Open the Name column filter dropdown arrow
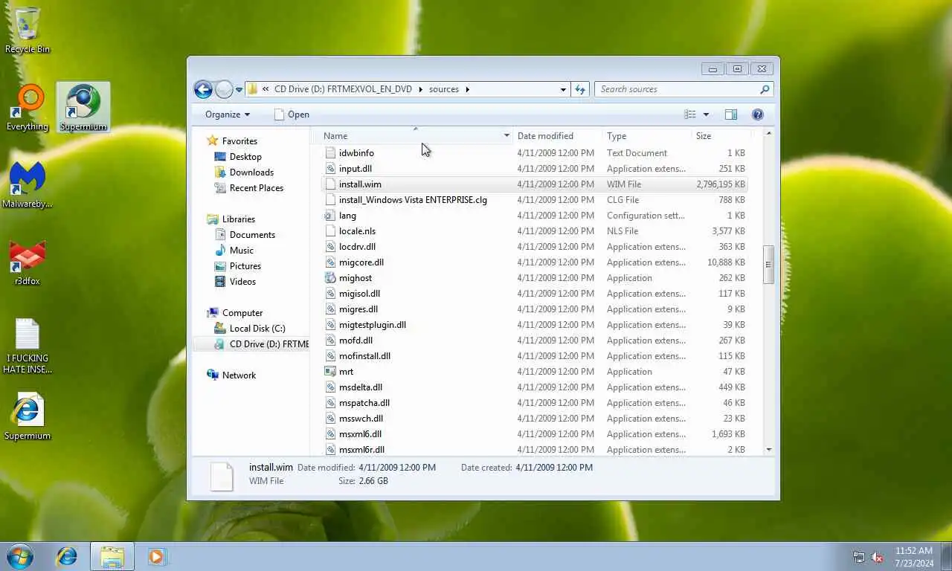 click(506, 136)
